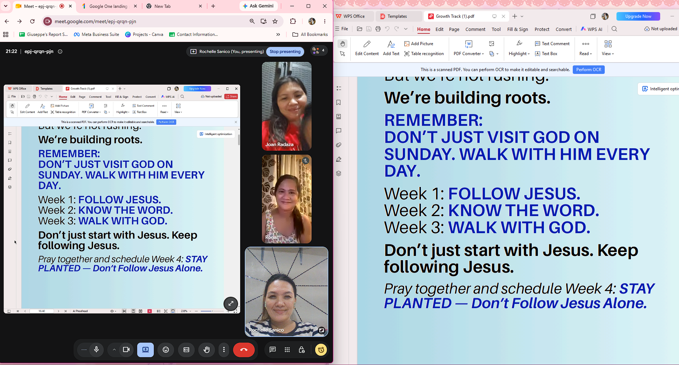Screen dimensions: 679x365
Task: Mute the microphone in Meet
Action: [96, 350]
